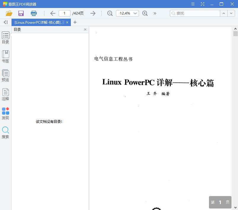Image resolution: width=238 pixels, height=210 pixels.
Task: Click the scrollbar down arrow
Action: pos(235,207)
